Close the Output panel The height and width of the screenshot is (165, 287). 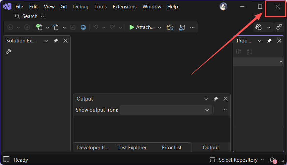click(226, 99)
